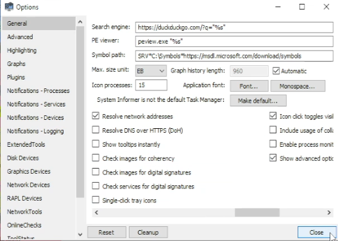Viewport: 338px width, 241px height.
Task: Click the System Informer title bar icon
Action: (9, 6)
